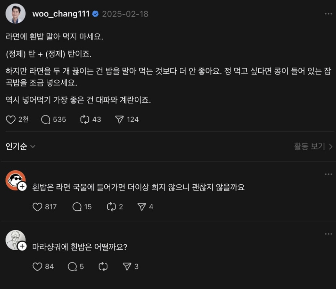Follow the first commenter via plus badge
This screenshot has height=289, width=336.
[22, 187]
